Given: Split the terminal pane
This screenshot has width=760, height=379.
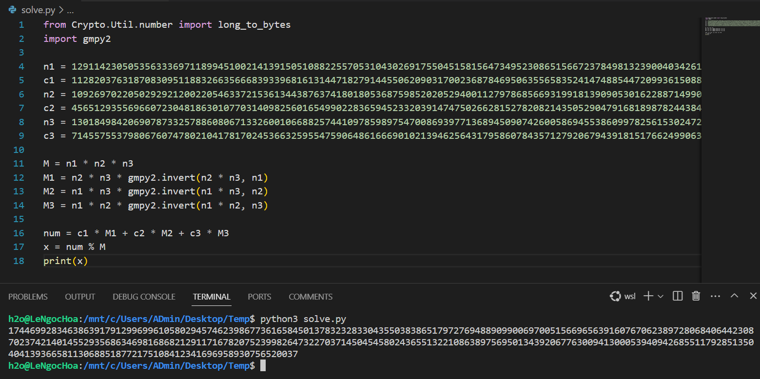Looking at the screenshot, I should point(678,296).
